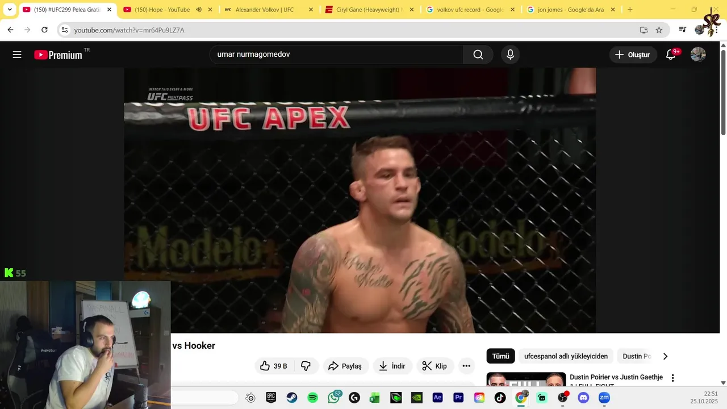Open Steam from taskbar
727x409 pixels.
291,398
